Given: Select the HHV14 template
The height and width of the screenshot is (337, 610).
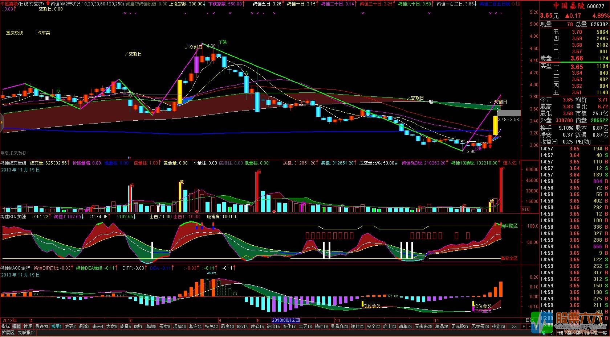Looking at the screenshot, I should pos(242,326).
